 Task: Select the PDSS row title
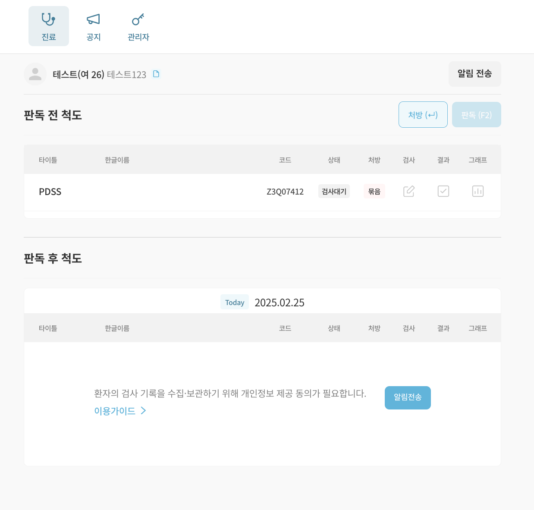(50, 192)
